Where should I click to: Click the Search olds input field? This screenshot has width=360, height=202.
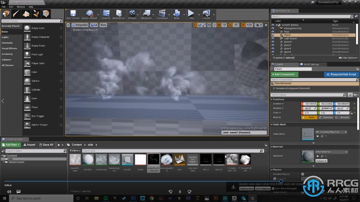click(173, 151)
